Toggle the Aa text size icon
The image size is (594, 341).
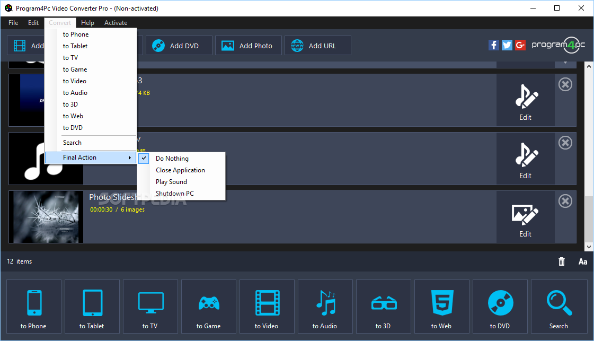pos(583,261)
